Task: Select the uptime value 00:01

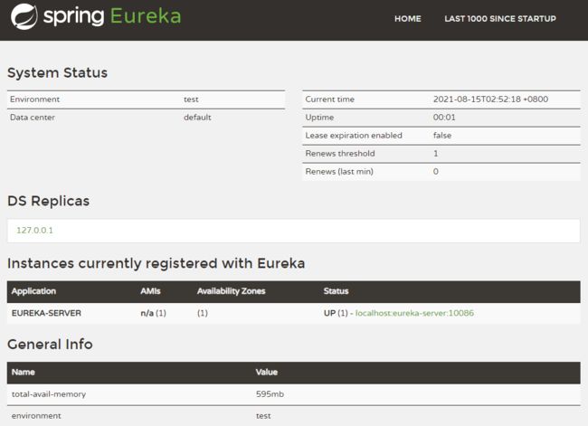Action: (x=444, y=118)
